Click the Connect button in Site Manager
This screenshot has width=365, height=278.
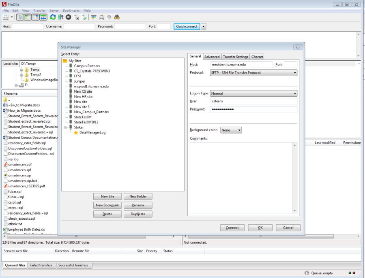pyautogui.click(x=232, y=227)
